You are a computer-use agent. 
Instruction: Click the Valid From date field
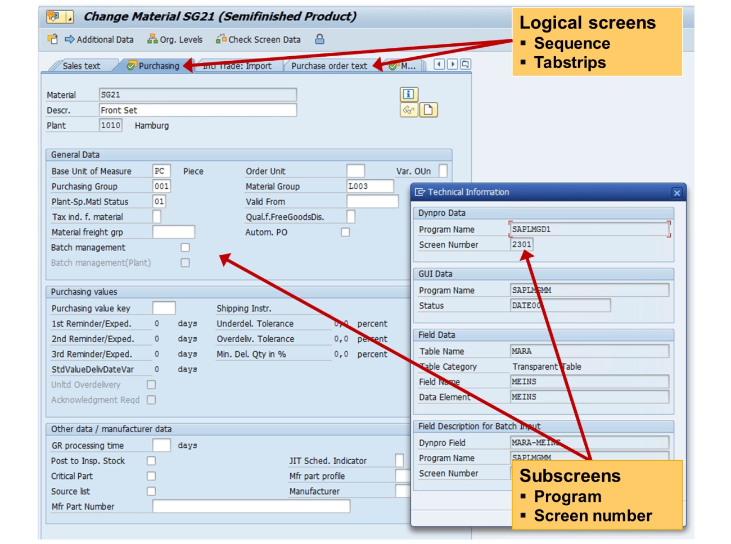(372, 201)
